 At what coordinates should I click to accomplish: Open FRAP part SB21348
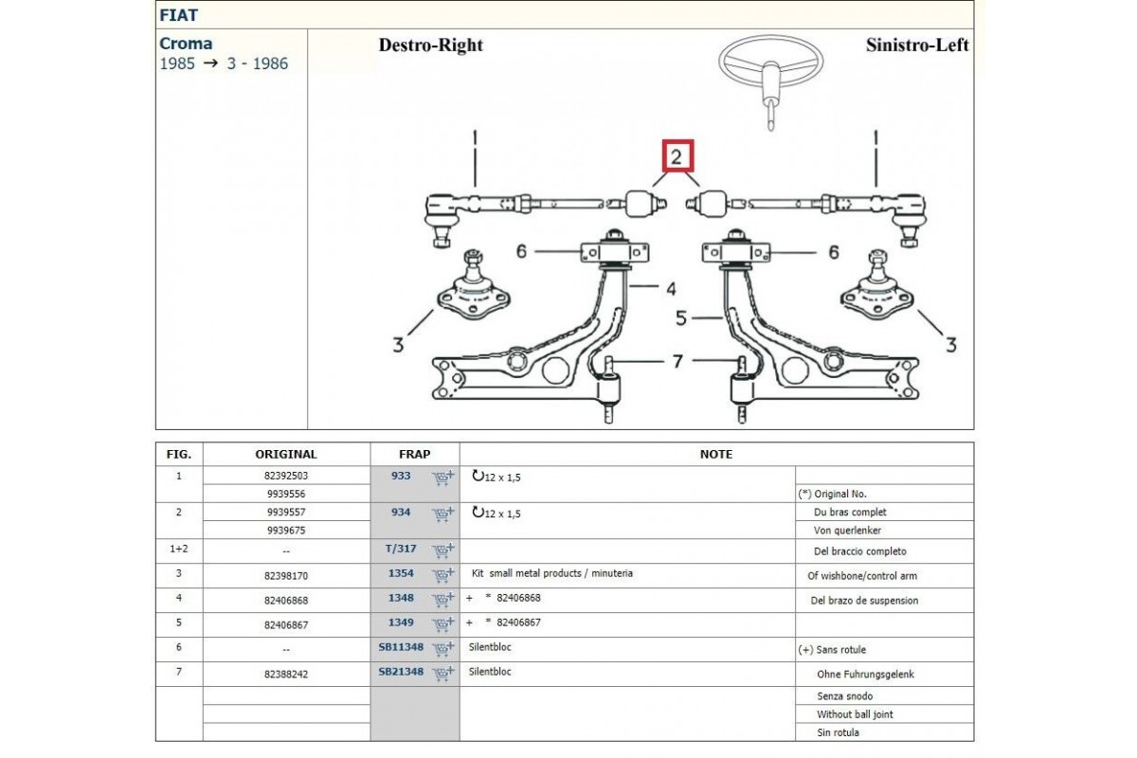click(x=401, y=672)
